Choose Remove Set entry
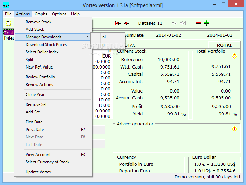 click(x=53, y=104)
